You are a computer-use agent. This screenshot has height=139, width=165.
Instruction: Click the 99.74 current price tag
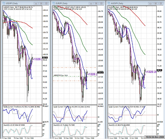pos(45,58)
